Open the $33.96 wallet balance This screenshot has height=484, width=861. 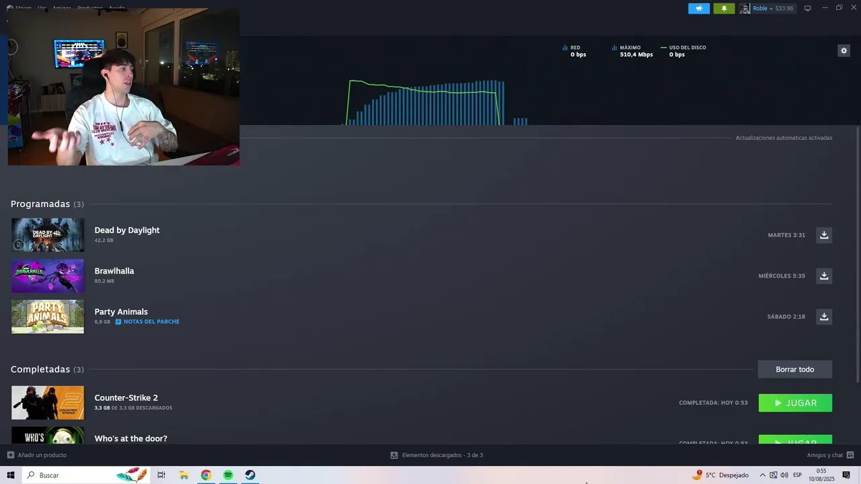(x=784, y=8)
